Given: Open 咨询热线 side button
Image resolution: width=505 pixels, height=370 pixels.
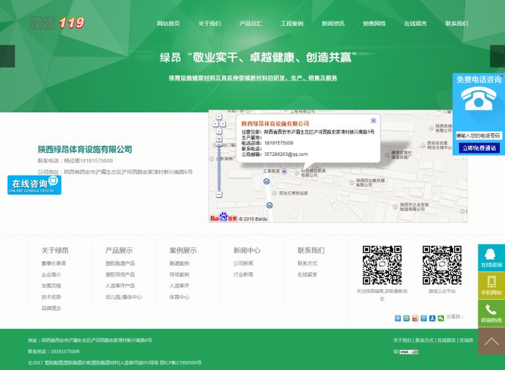Looking at the screenshot, I should click(491, 314).
